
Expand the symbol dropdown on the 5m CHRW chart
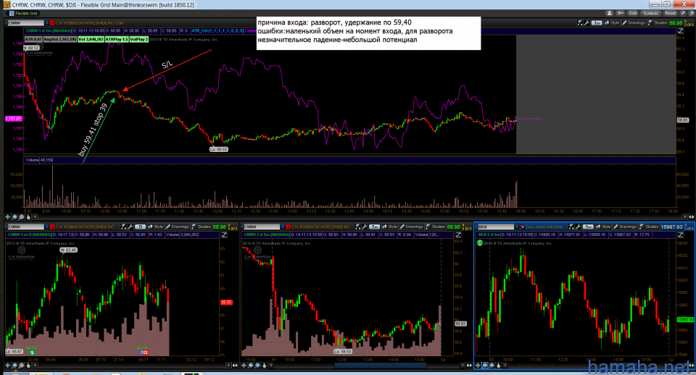coord(282,227)
